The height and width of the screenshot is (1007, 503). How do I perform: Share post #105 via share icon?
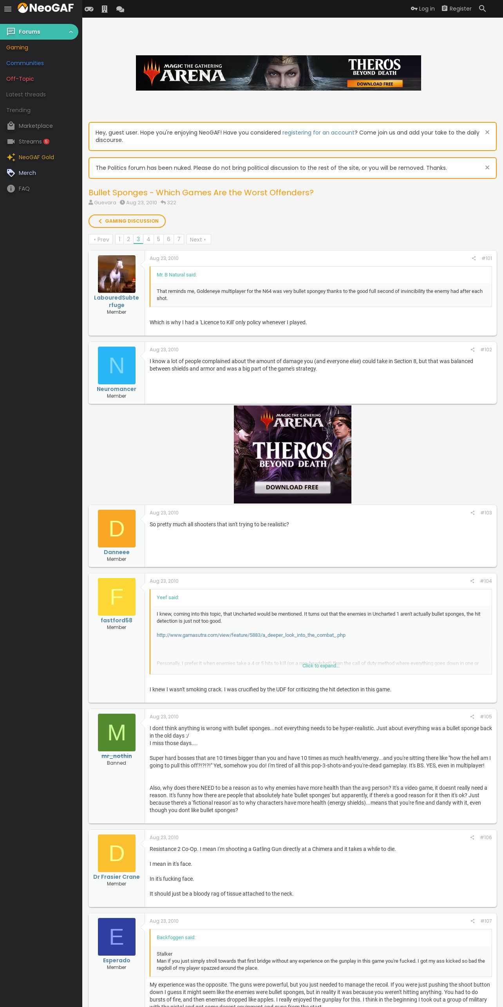[472, 717]
